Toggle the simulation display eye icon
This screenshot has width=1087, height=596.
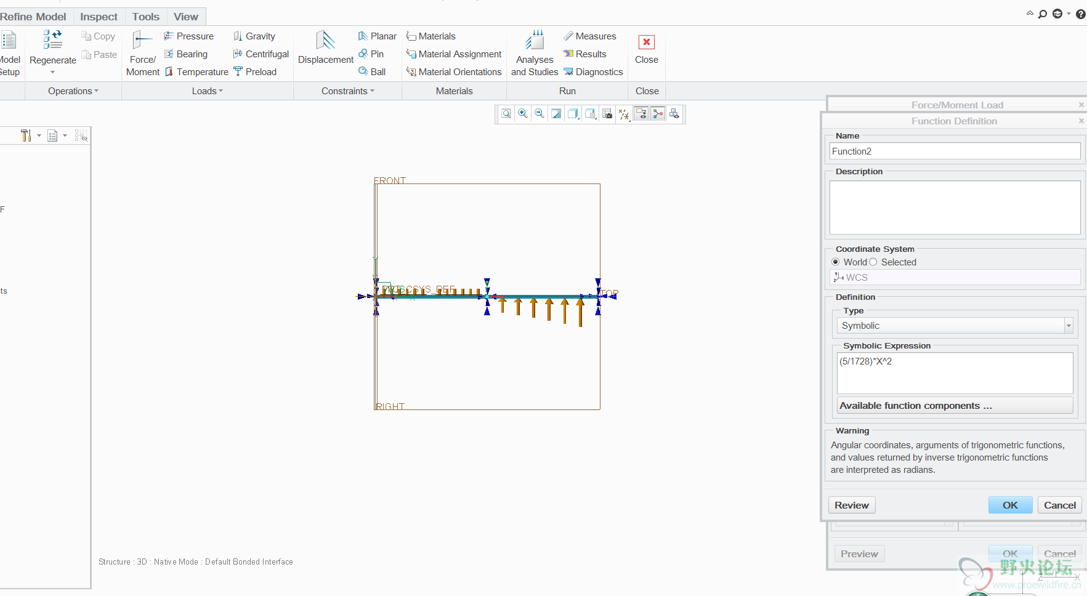pos(641,114)
